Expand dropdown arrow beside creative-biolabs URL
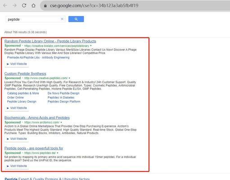 (x=91, y=45)
